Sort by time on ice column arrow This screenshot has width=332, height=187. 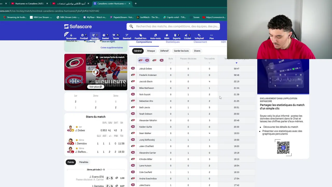click(236, 63)
